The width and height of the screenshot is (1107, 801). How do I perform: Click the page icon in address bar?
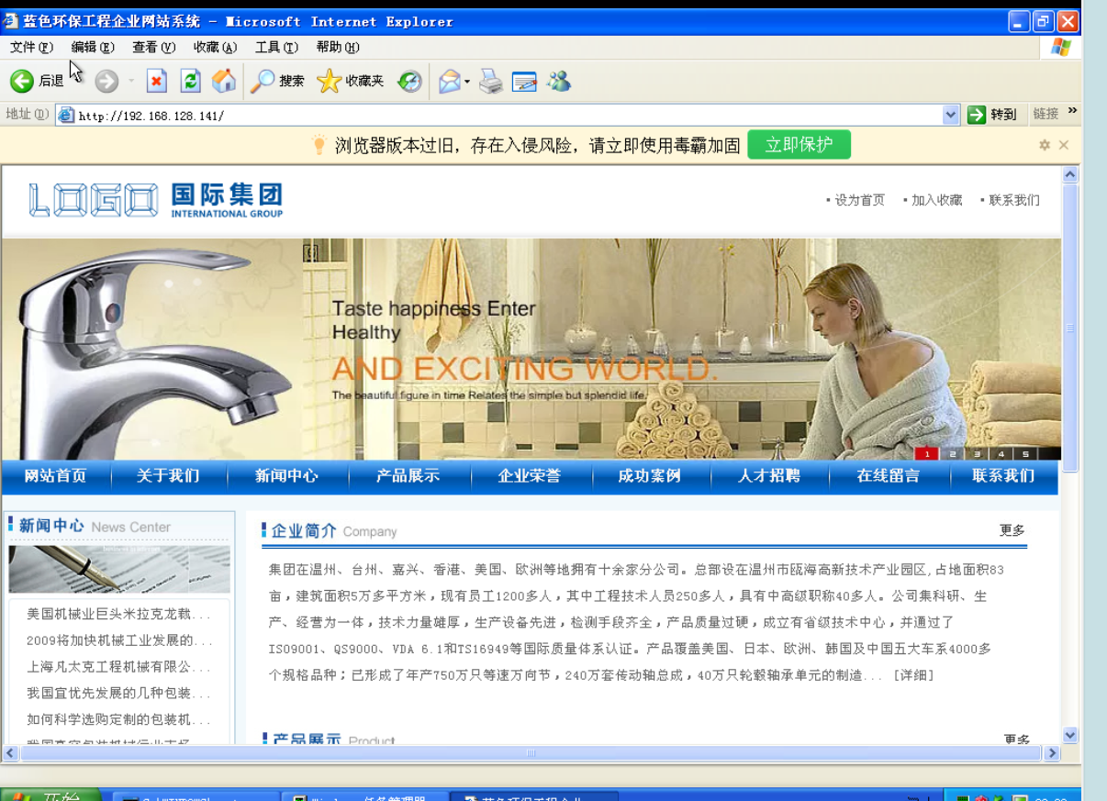click(66, 115)
